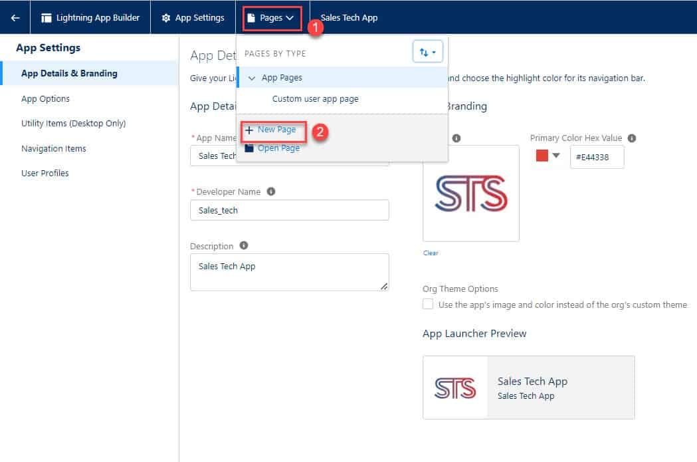Show info for Developer Name
Image resolution: width=697 pixels, height=462 pixels.
tap(270, 191)
